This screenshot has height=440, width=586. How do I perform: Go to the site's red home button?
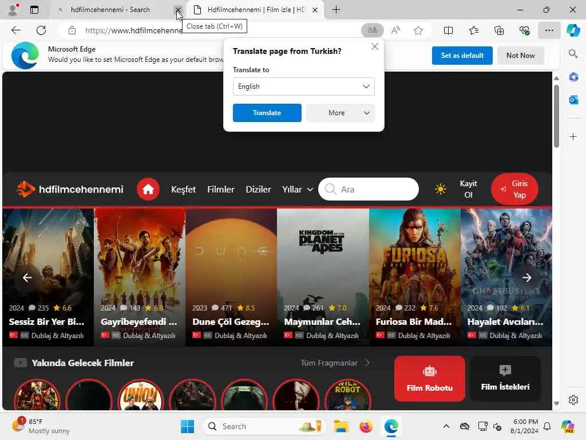pos(148,189)
